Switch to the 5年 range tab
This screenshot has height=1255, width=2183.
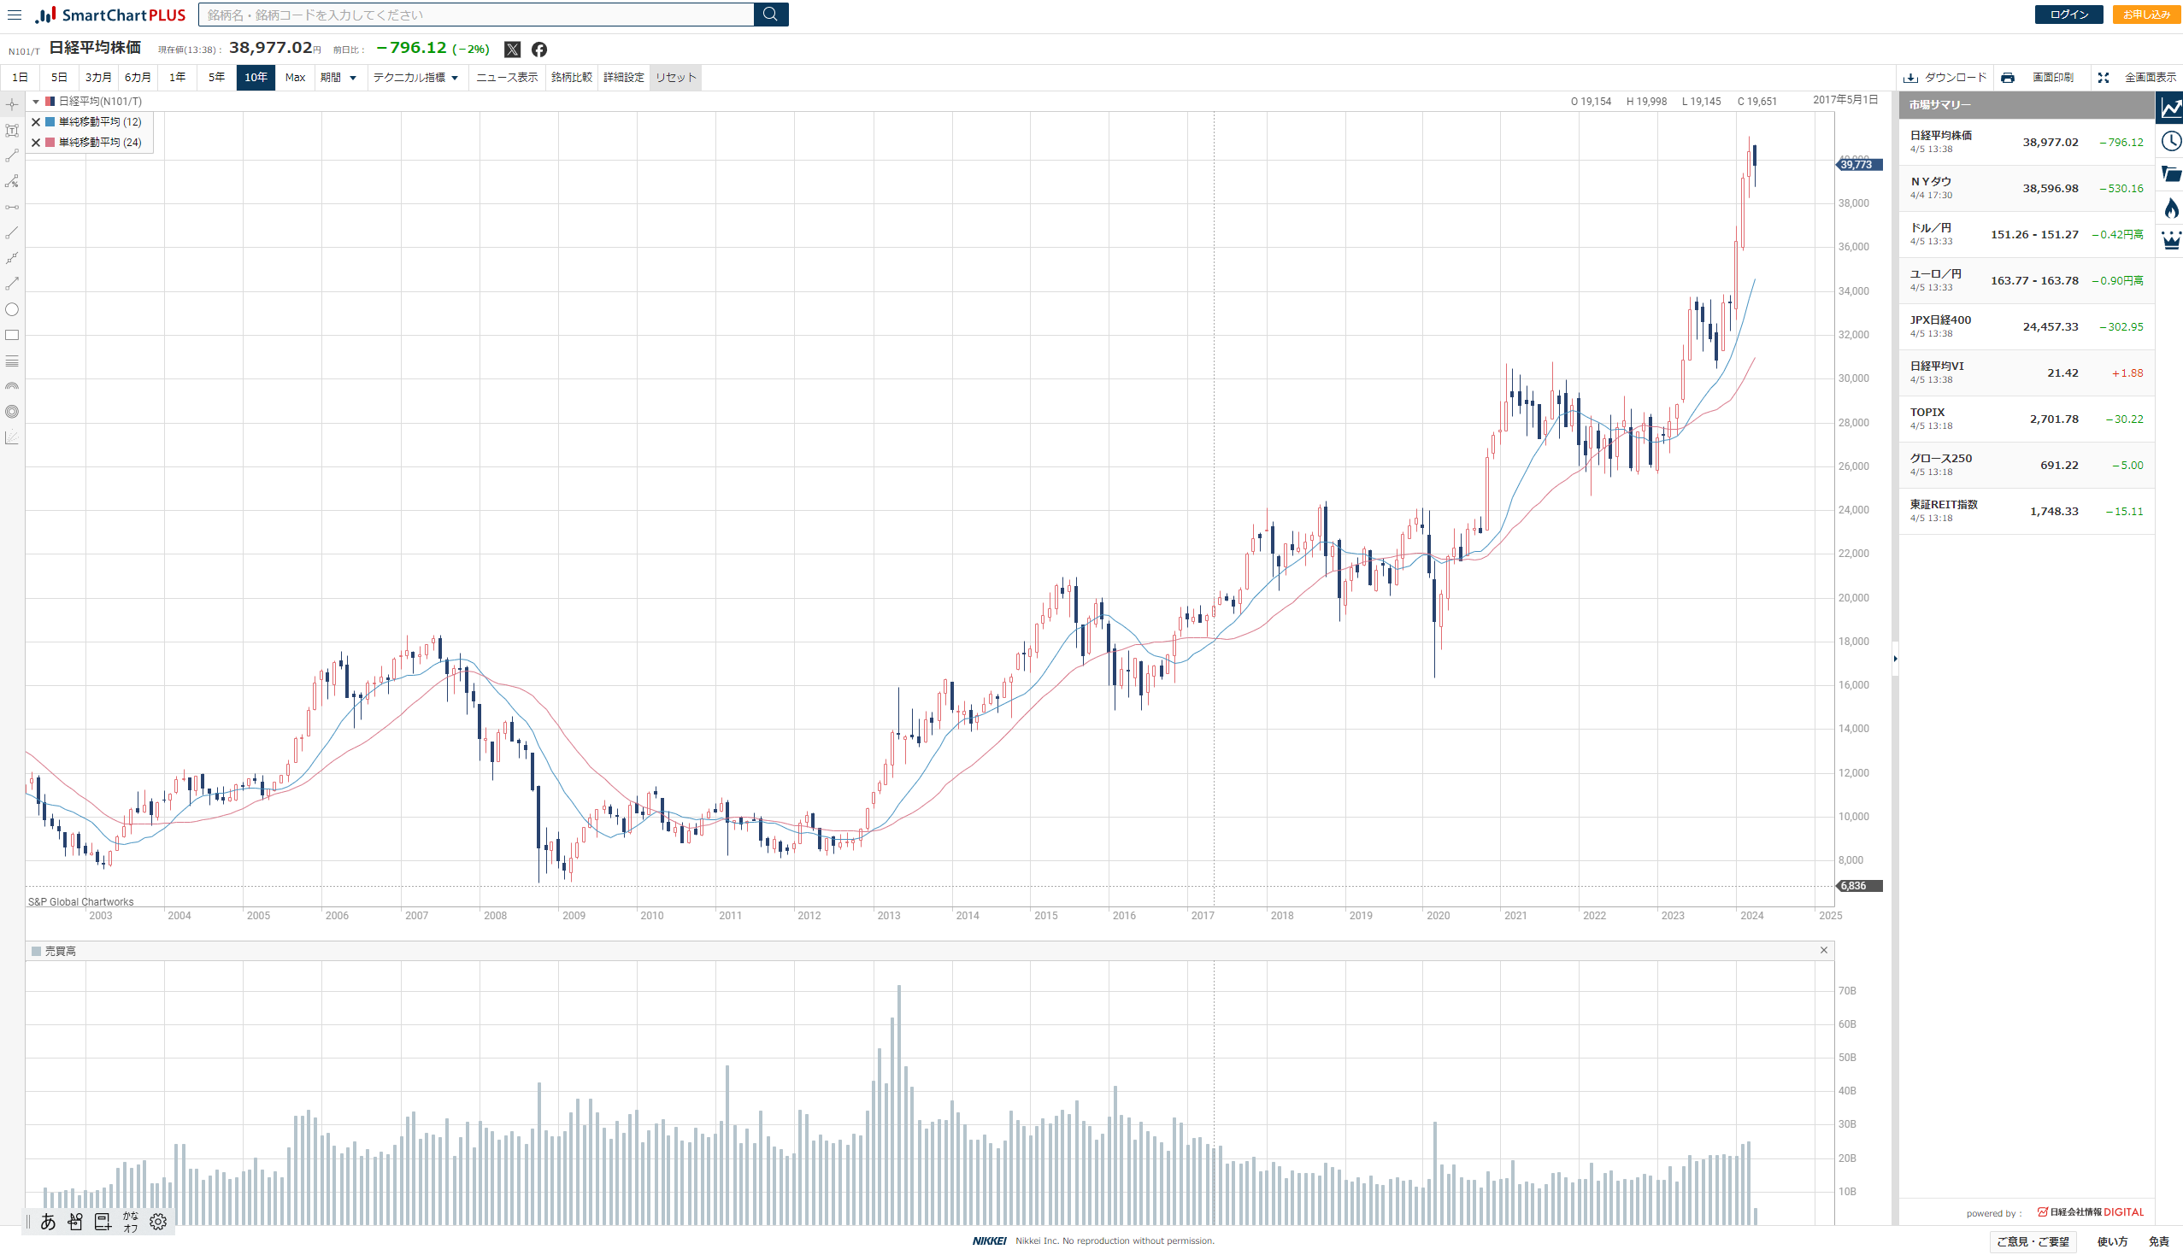216,78
